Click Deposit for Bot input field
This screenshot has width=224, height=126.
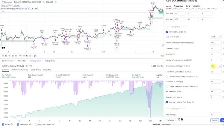[x=216, y=43]
